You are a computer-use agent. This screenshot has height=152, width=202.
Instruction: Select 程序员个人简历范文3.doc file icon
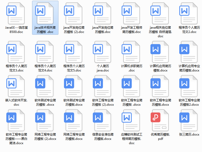[15, 52]
